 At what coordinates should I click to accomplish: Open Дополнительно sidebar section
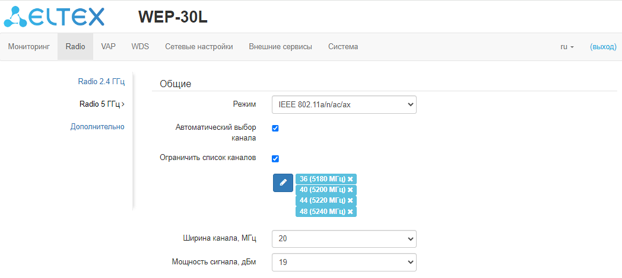(97, 127)
